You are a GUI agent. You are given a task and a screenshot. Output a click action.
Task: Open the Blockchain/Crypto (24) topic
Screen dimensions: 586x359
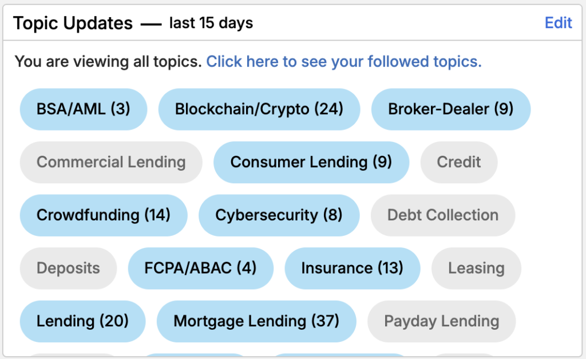(259, 109)
